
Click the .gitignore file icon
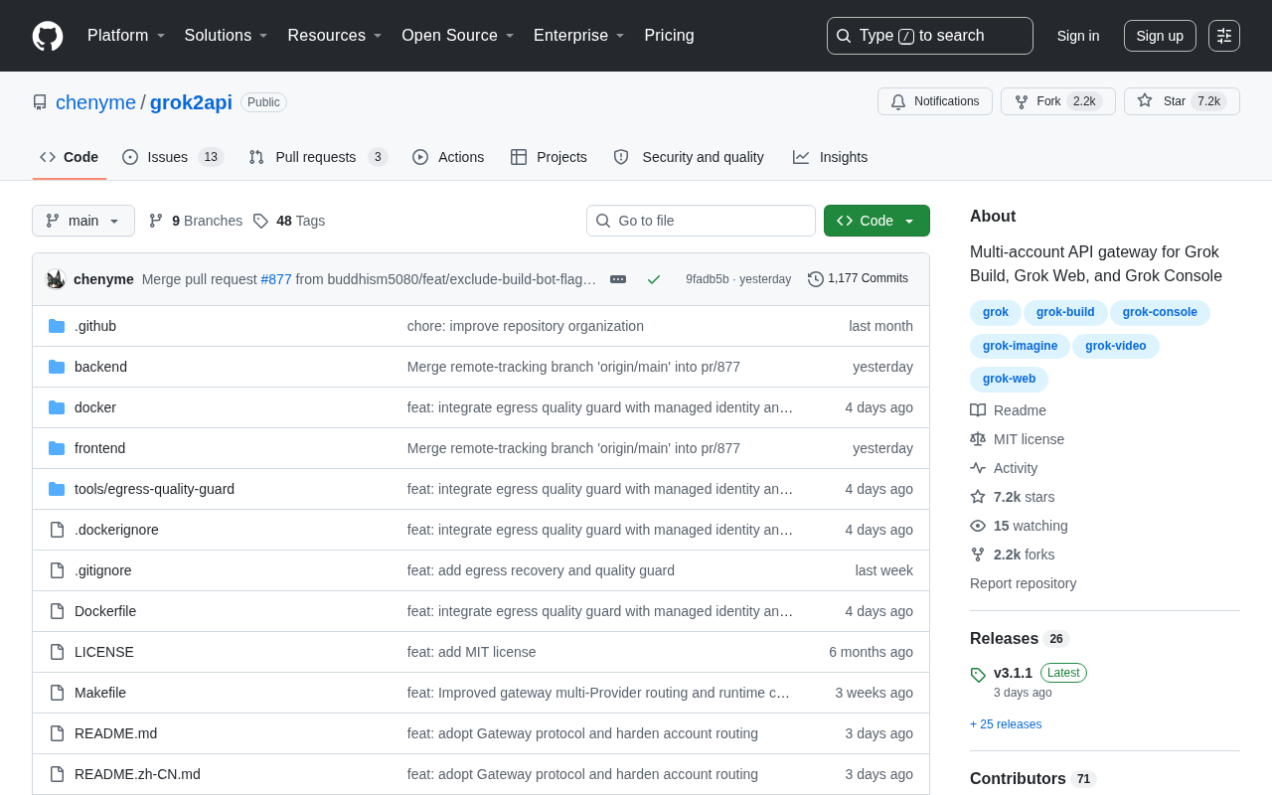click(57, 570)
